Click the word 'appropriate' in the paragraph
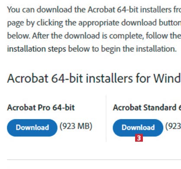The width and height of the screenshot is (181, 169). pos(99,23)
